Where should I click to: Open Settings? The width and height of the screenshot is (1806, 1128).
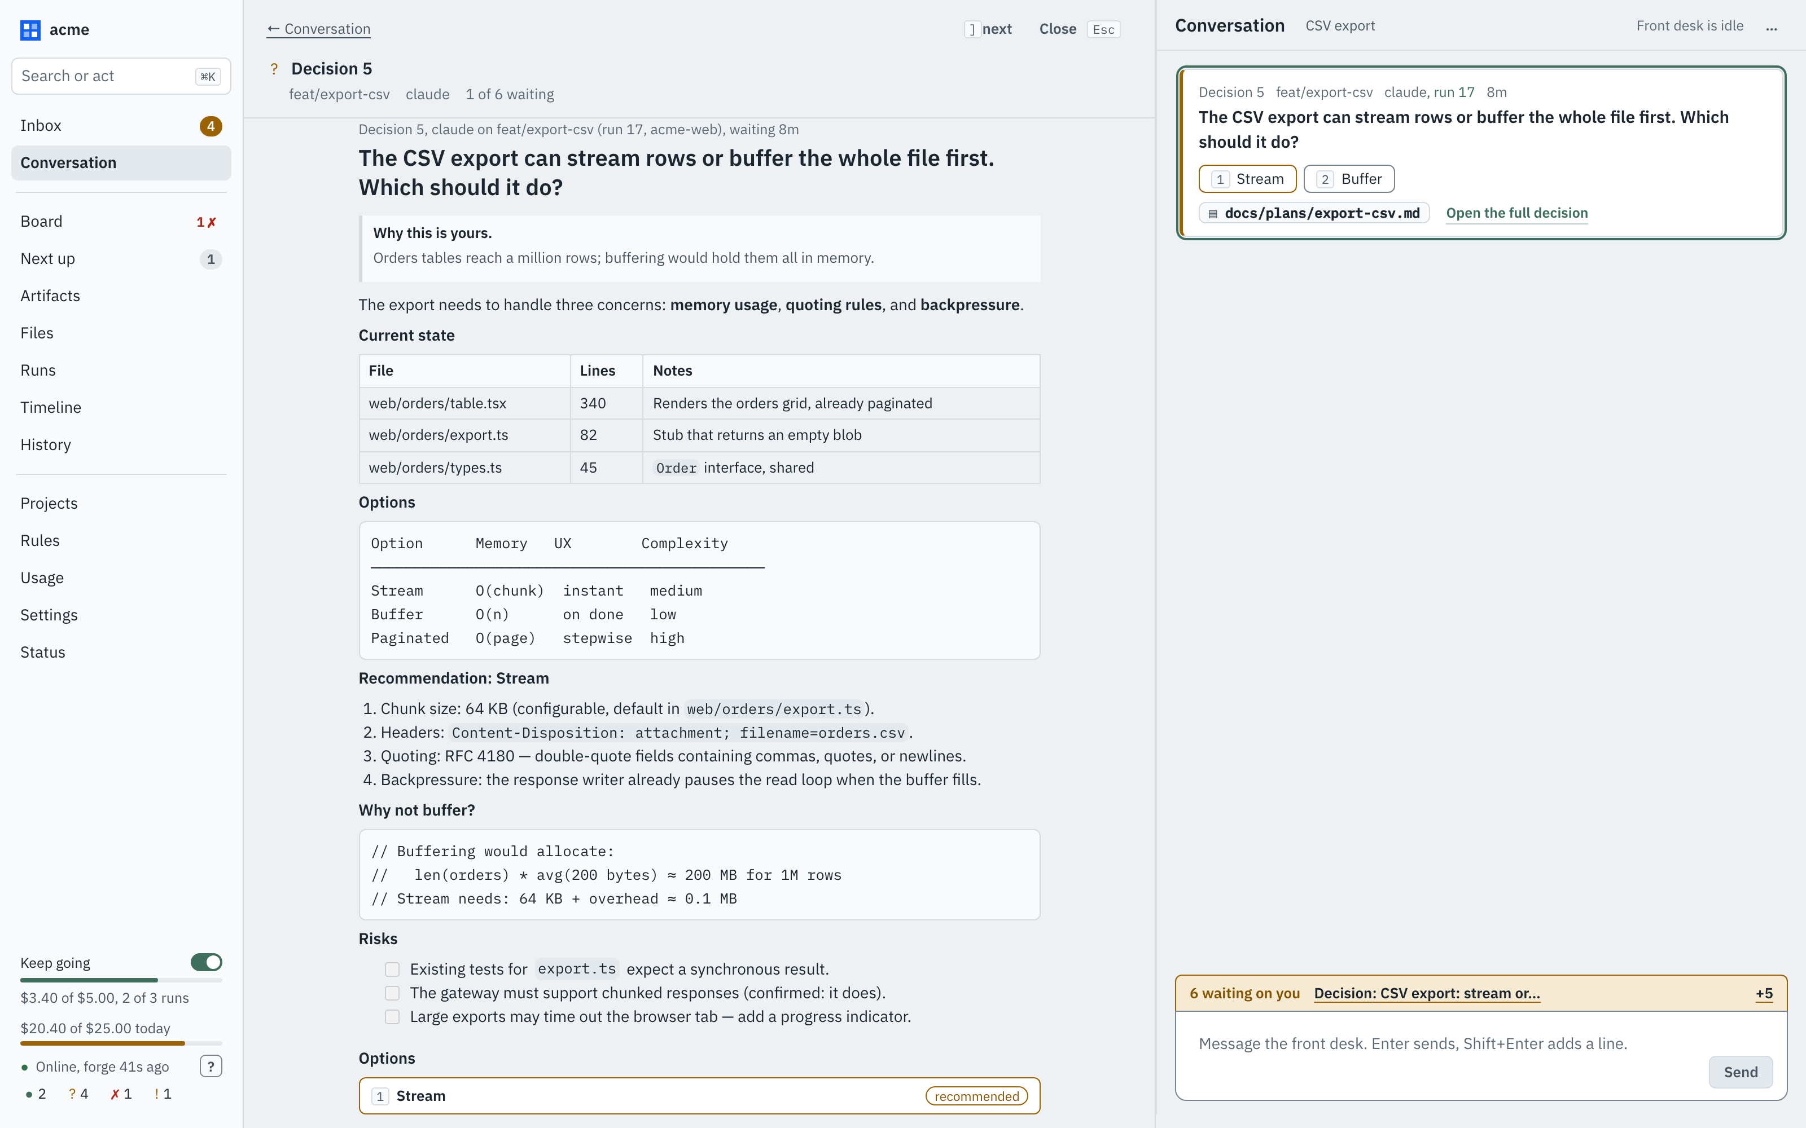121,615
